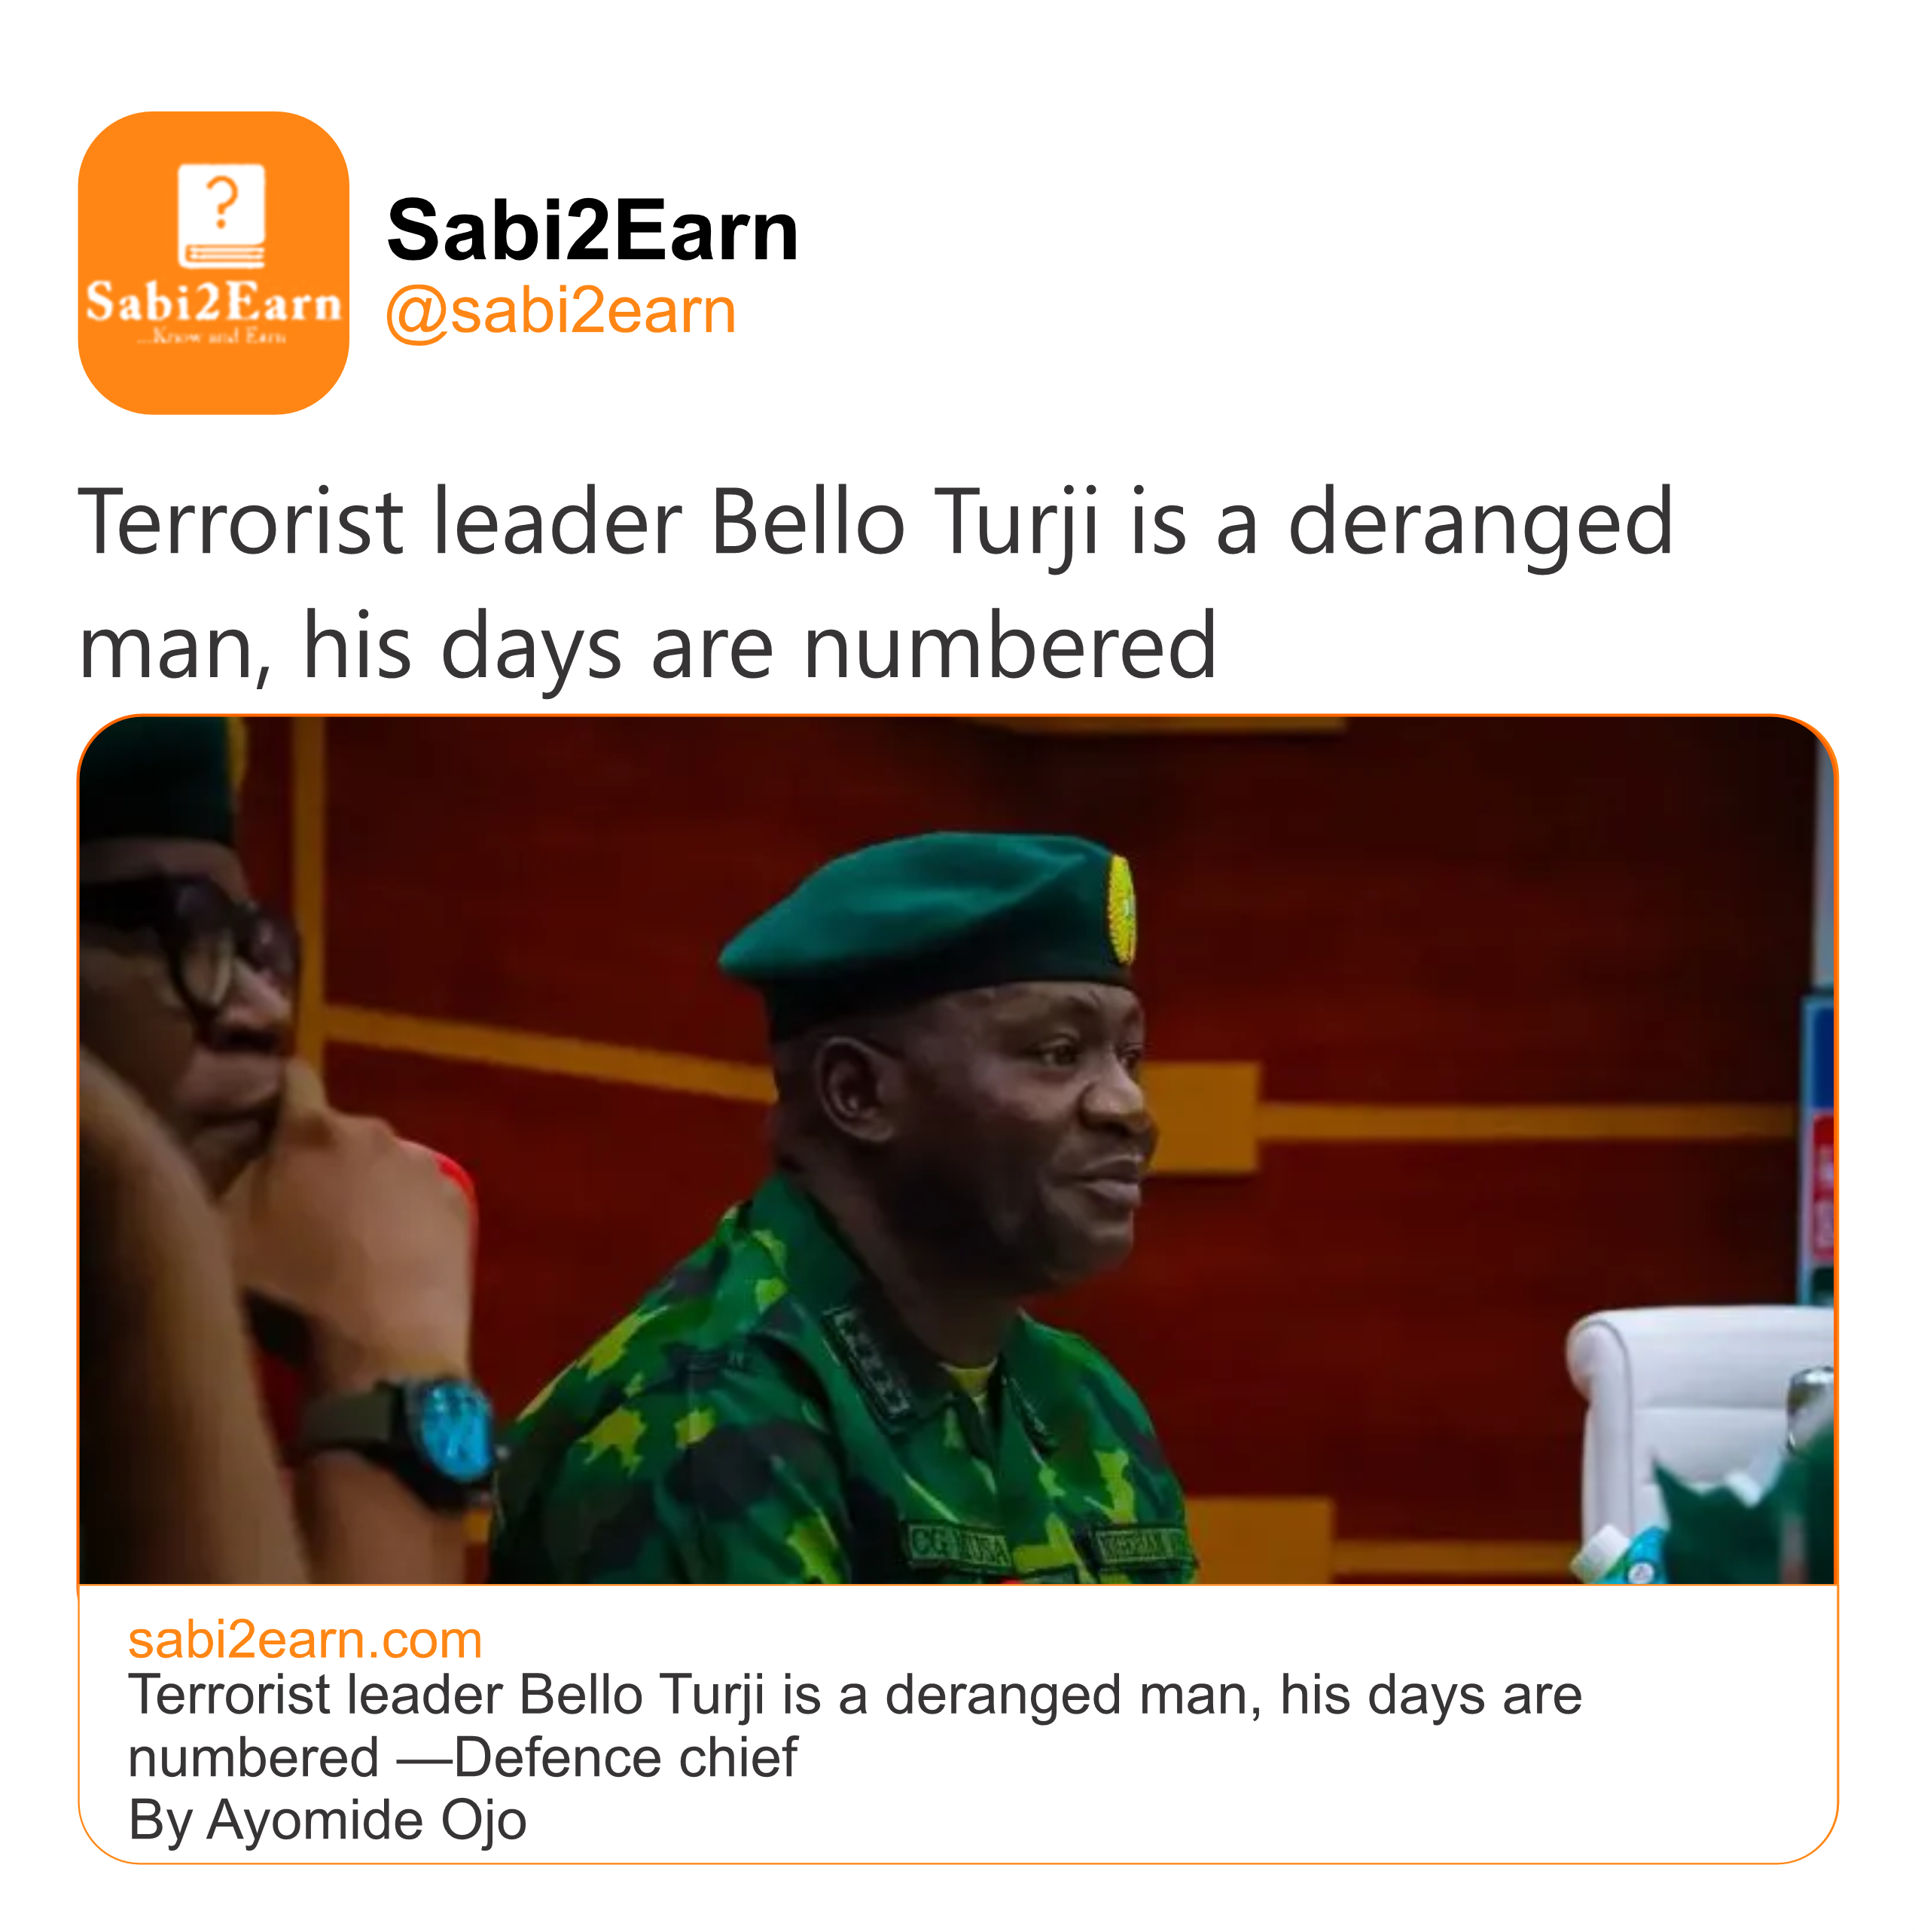The height and width of the screenshot is (1932, 1915).
Task: Open the sabi2earn.com domain link
Action: (x=305, y=1640)
